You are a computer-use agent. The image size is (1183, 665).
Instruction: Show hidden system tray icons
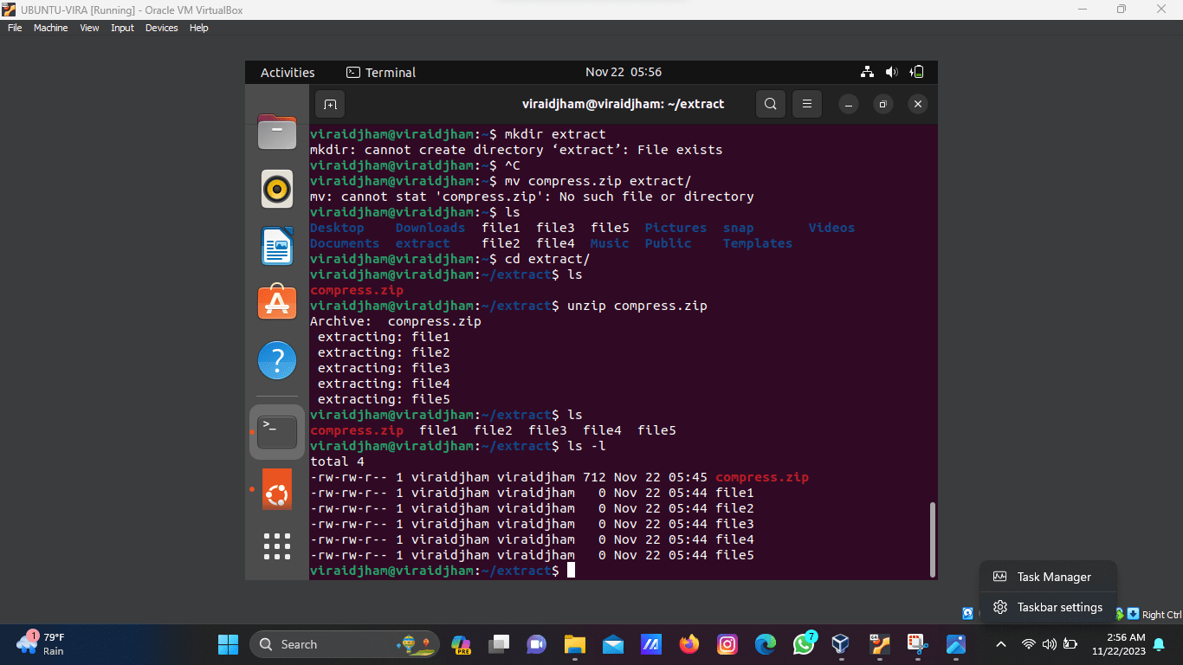(1001, 644)
